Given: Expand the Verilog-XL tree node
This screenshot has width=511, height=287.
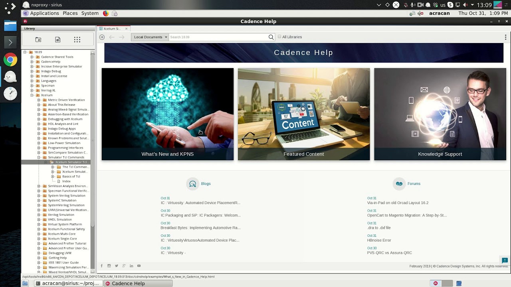Looking at the screenshot, I should pos(32,90).
